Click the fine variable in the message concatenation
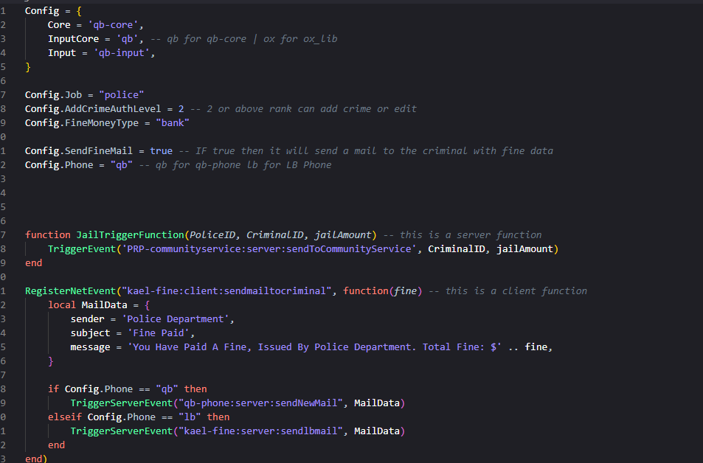This screenshot has height=463, width=703. (537, 347)
